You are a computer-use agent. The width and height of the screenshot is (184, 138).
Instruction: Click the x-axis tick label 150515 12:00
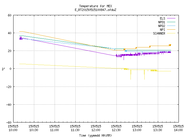[96, 128]
